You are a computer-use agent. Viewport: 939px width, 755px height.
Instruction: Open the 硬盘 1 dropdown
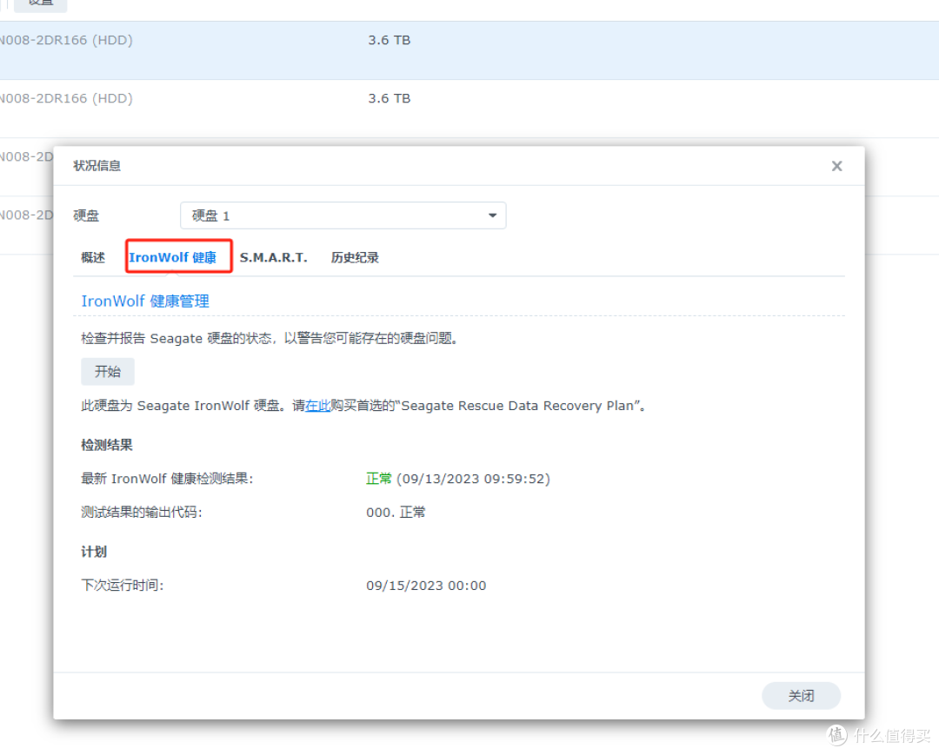tap(343, 215)
